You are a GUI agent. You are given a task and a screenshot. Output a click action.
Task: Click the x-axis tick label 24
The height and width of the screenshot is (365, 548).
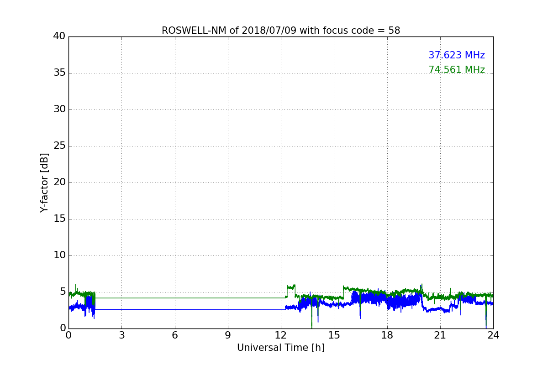pyautogui.click(x=493, y=335)
